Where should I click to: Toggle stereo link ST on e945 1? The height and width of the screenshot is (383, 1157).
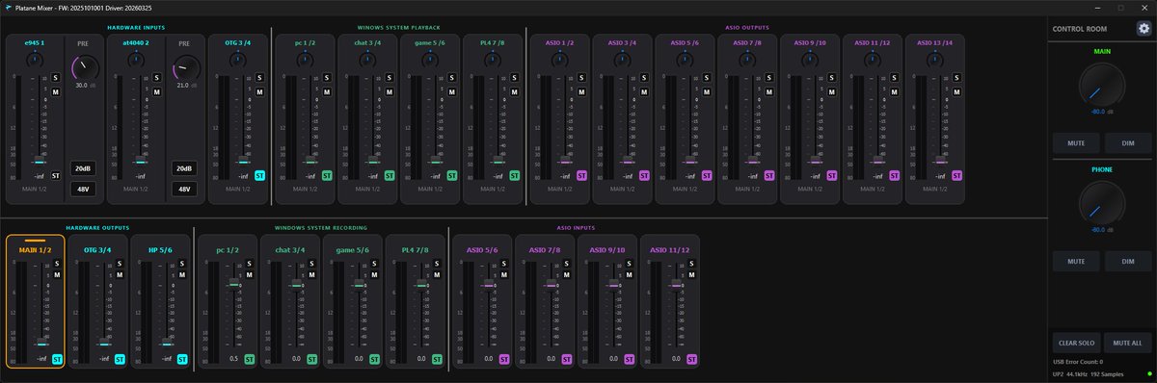click(56, 175)
